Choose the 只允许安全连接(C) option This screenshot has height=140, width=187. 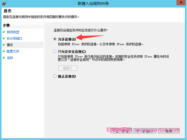(55, 51)
